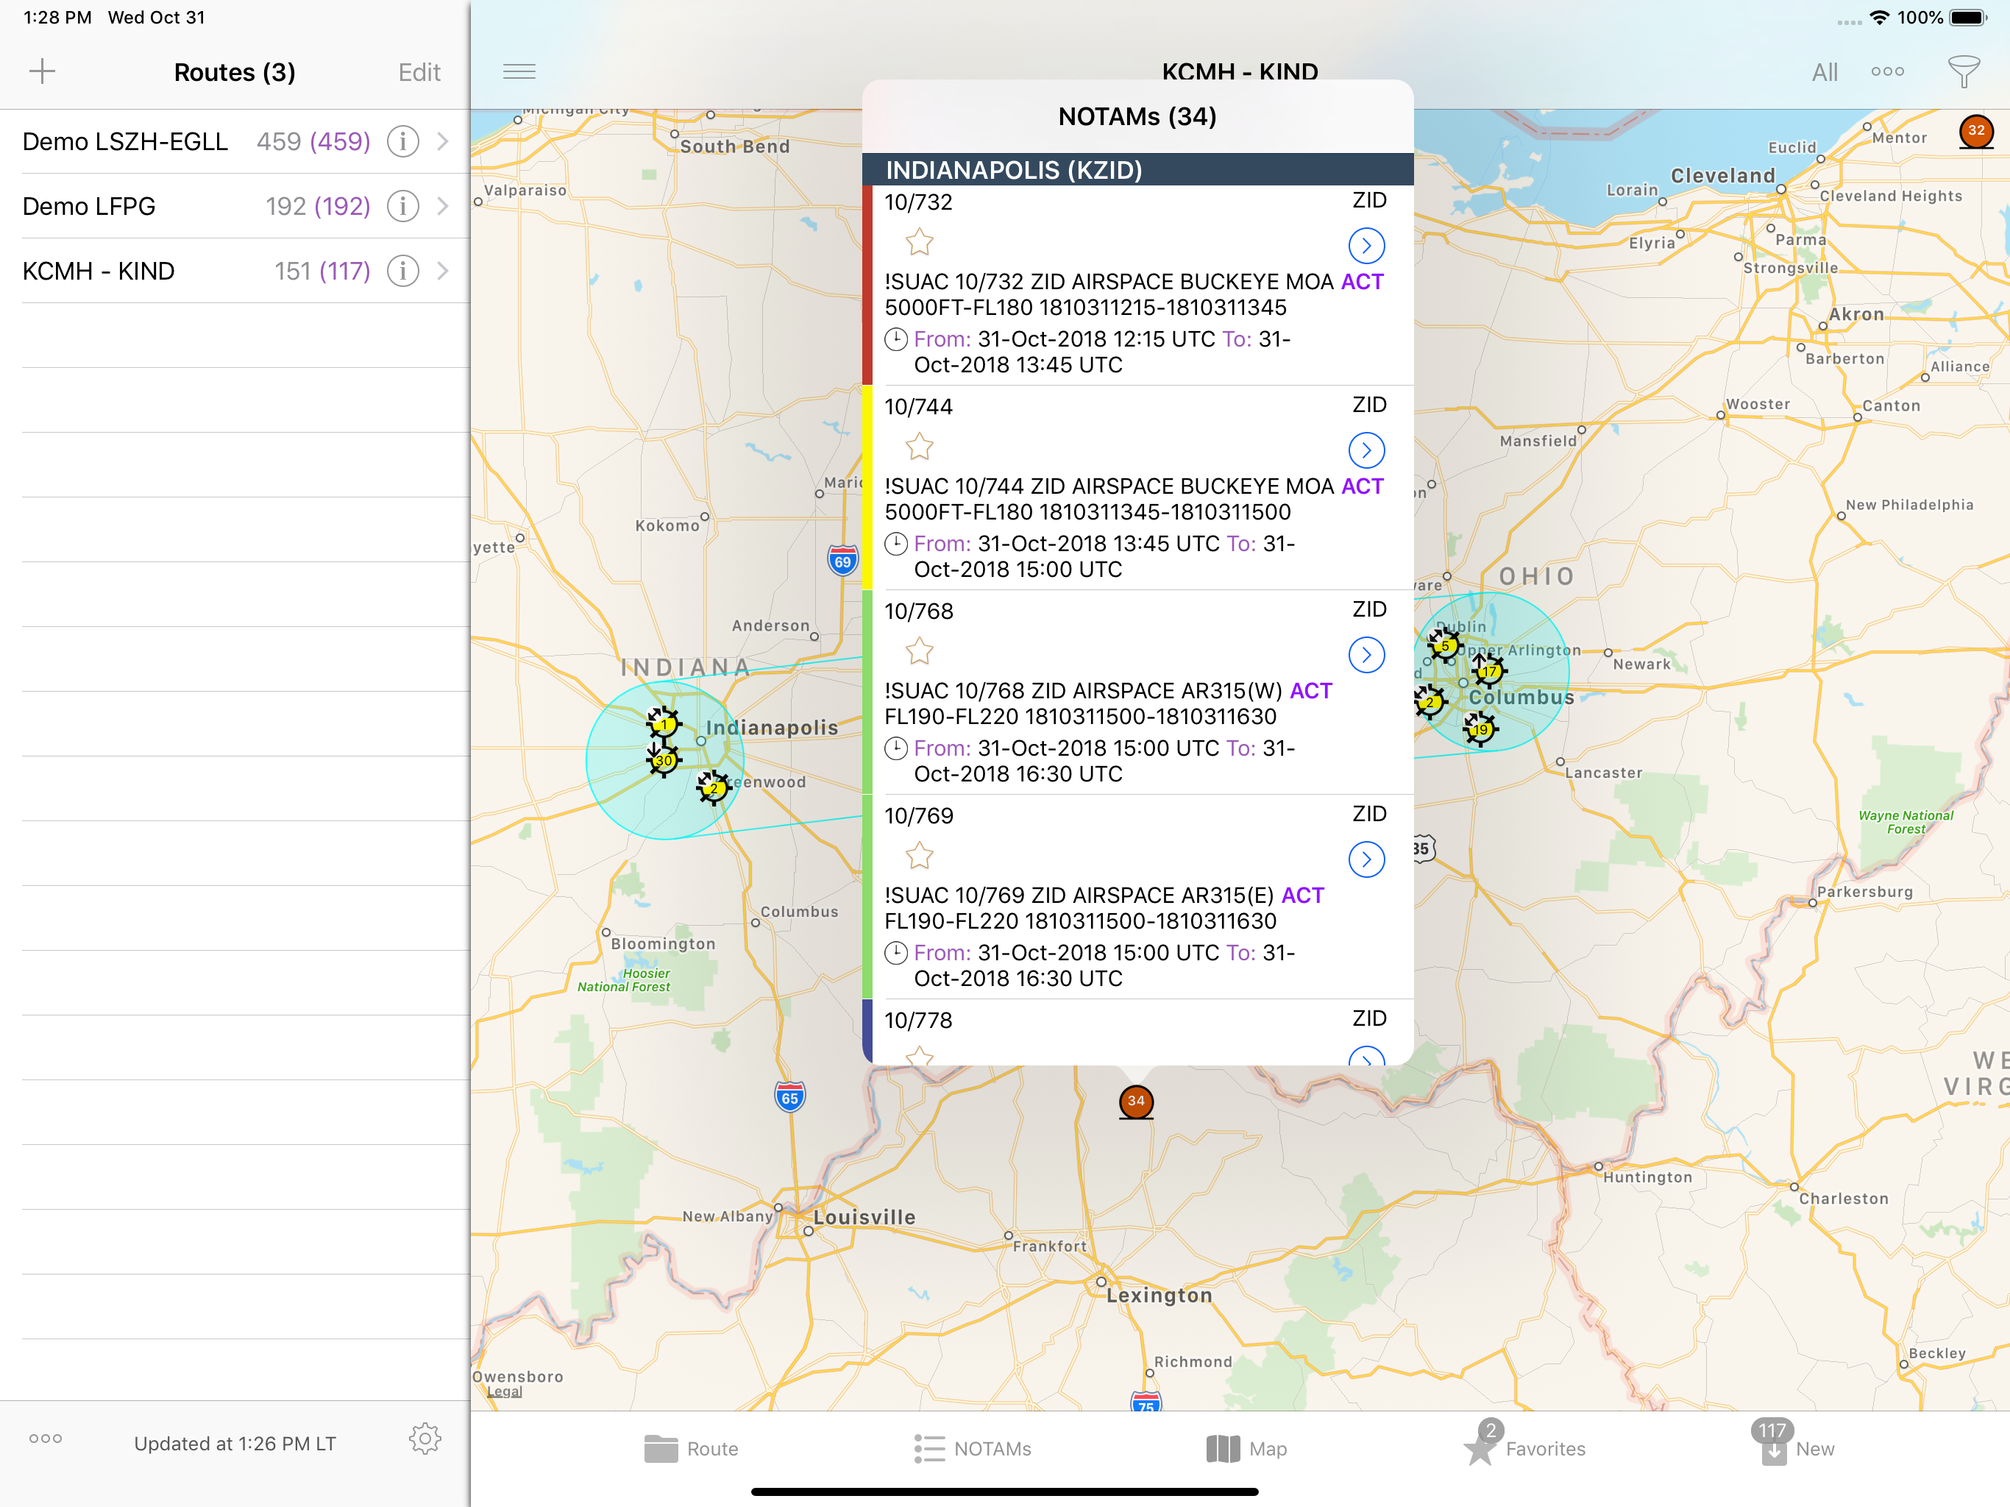Click orange 32 marker near Mentor
2010x1507 pixels.
tap(1975, 131)
